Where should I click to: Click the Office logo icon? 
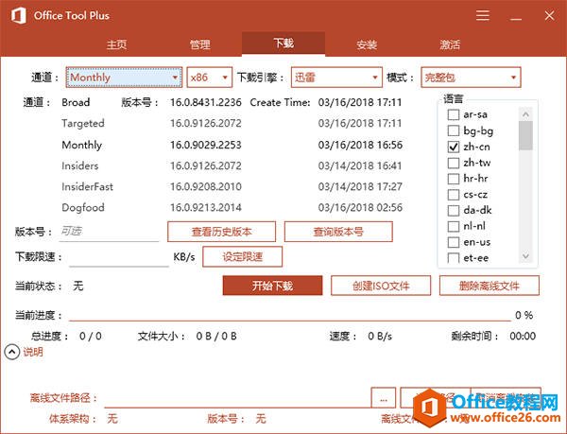click(19, 15)
